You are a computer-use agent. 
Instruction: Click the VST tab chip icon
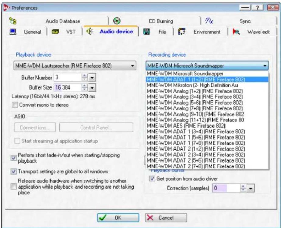[x=55, y=32]
